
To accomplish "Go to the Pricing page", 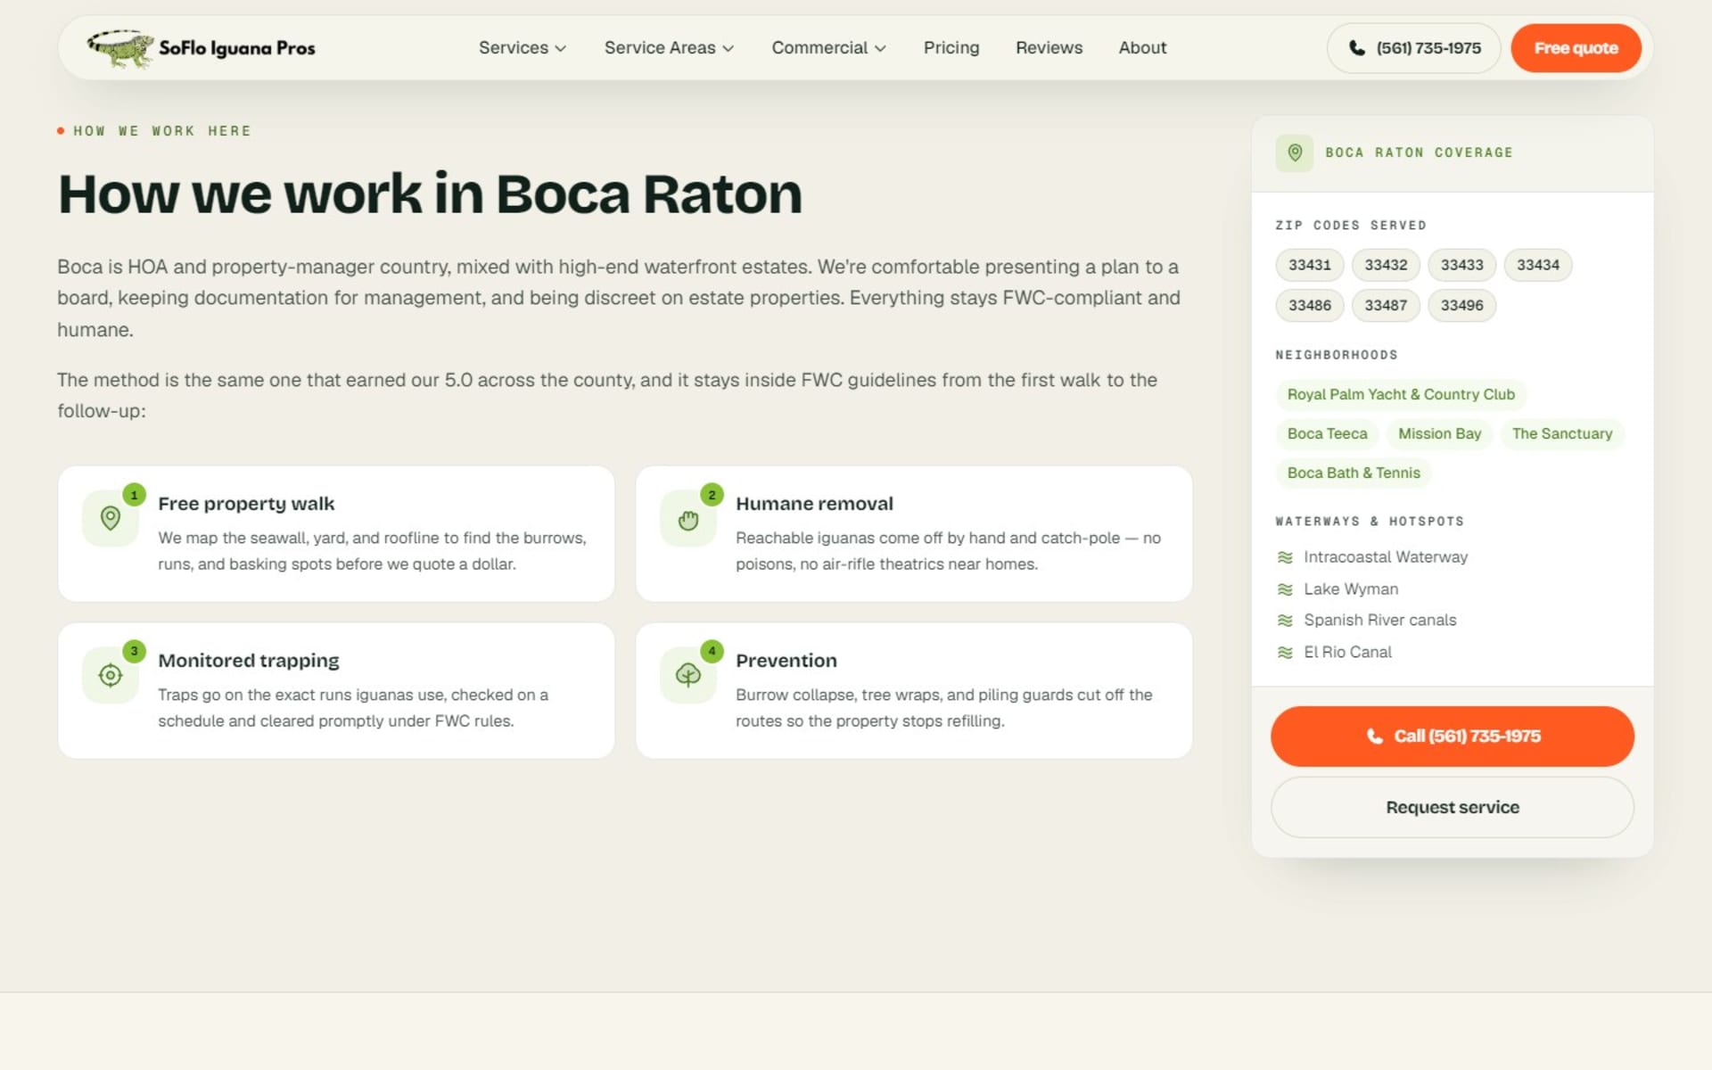I will (951, 48).
